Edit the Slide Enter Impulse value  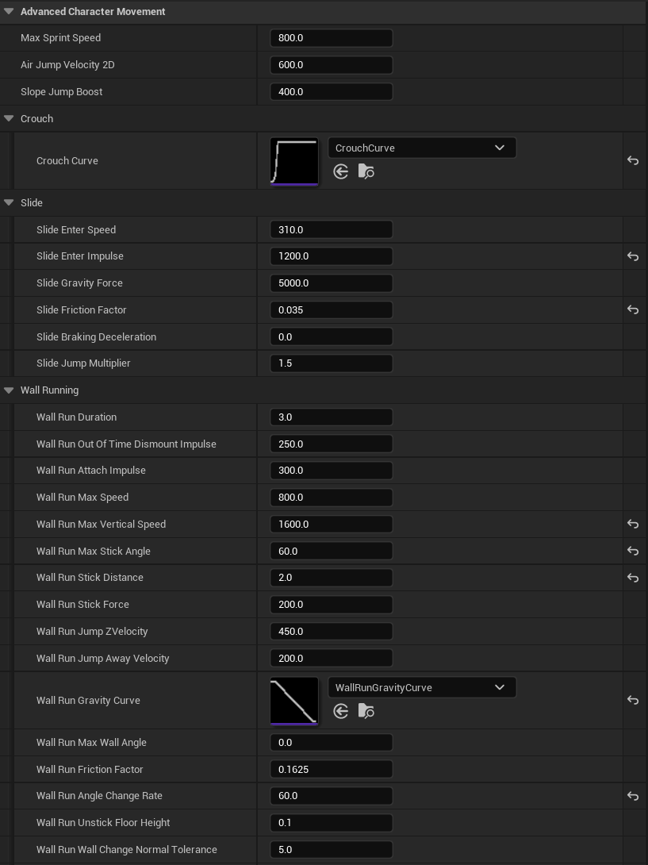331,256
